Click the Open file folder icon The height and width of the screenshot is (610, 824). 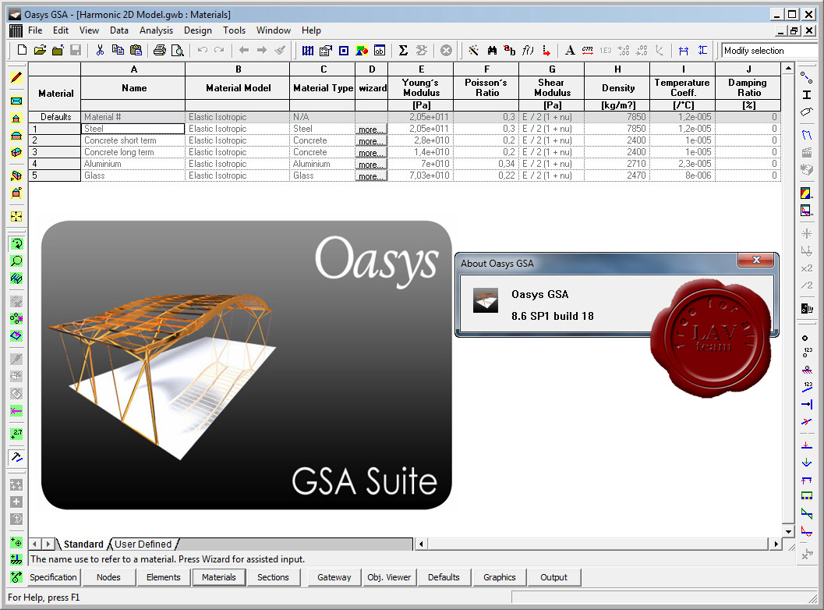pyautogui.click(x=40, y=51)
